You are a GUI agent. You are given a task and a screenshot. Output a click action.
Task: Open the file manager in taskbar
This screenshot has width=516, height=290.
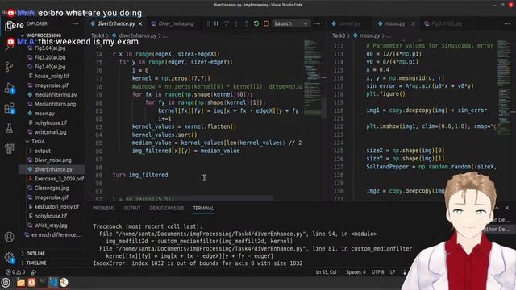21,282
